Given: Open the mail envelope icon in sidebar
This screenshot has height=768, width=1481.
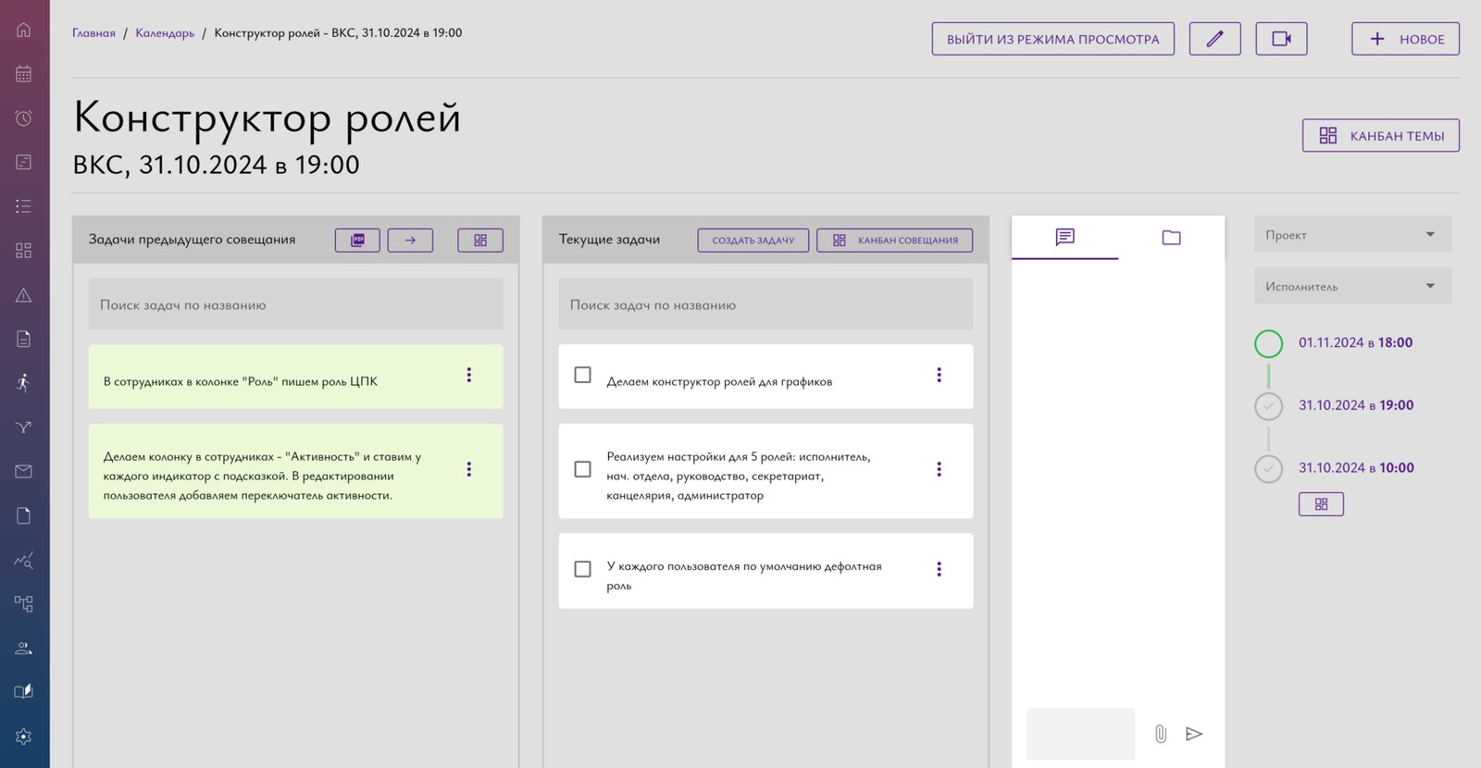Looking at the screenshot, I should pos(24,472).
